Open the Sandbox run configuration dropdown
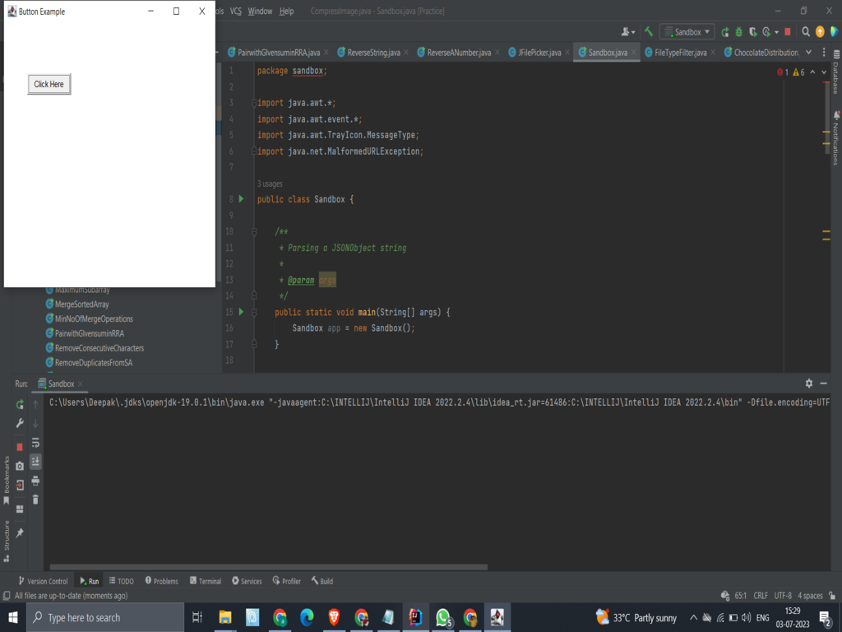 [687, 32]
